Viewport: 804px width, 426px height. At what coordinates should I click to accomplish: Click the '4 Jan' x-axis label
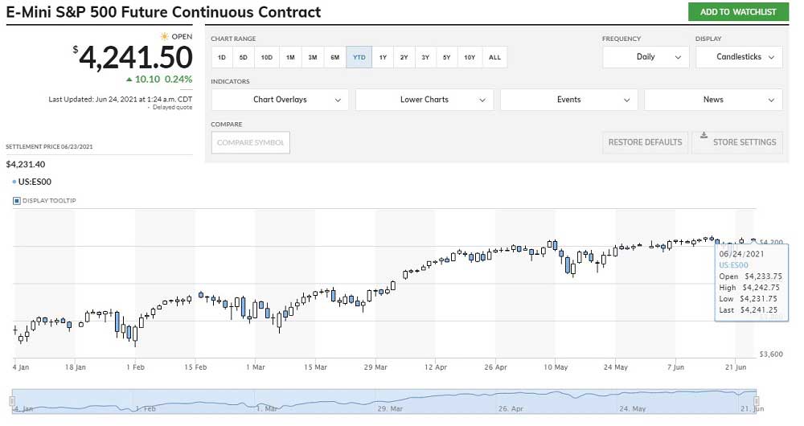tap(21, 367)
